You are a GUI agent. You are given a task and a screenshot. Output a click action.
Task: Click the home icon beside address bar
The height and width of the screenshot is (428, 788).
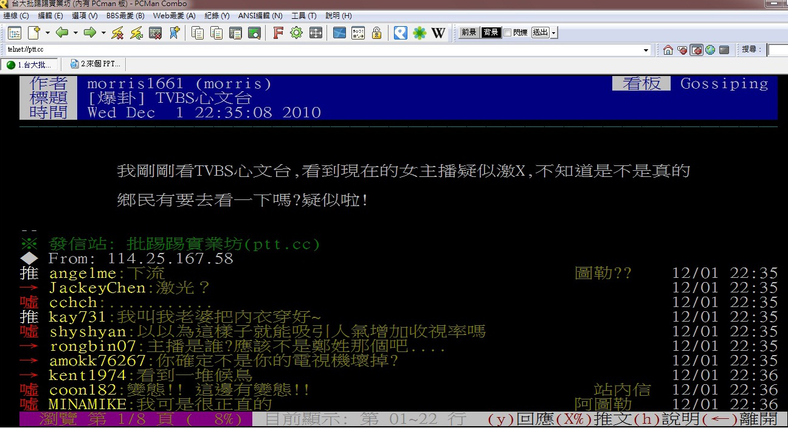coord(668,50)
